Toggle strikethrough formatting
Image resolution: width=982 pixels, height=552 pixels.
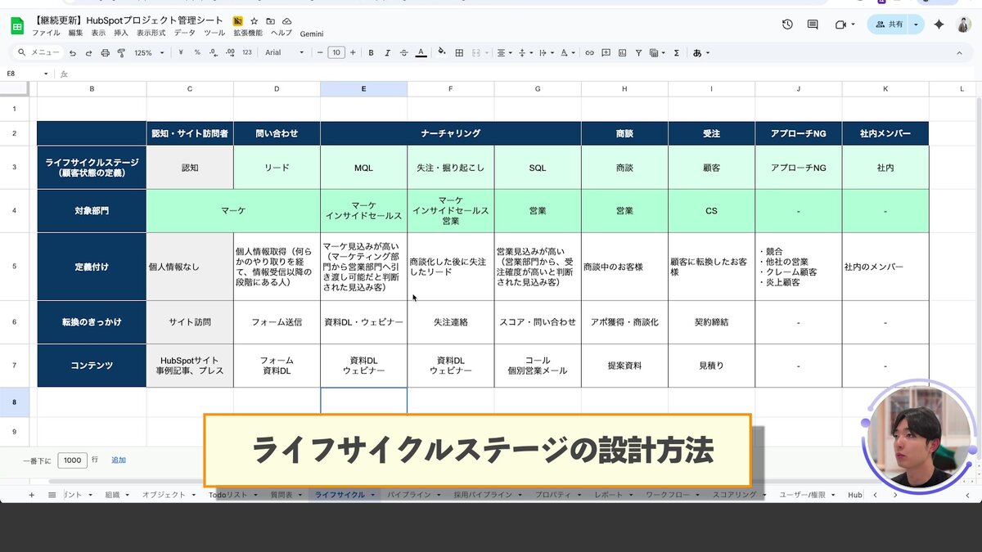(x=403, y=52)
